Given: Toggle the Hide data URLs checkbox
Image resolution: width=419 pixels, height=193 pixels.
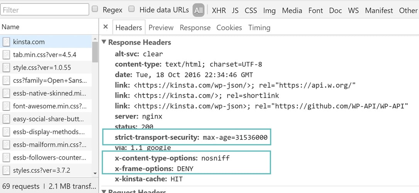Looking at the screenshot, I should [131, 9].
